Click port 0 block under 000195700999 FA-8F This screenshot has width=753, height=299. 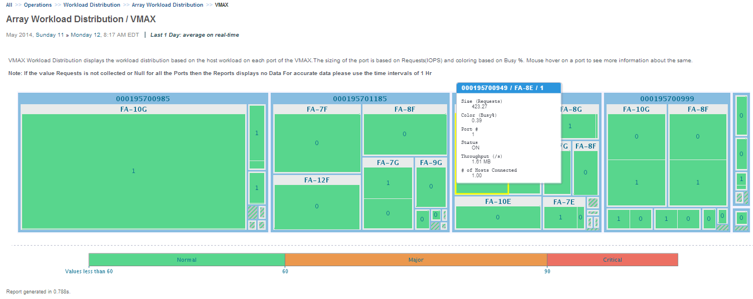click(698, 137)
